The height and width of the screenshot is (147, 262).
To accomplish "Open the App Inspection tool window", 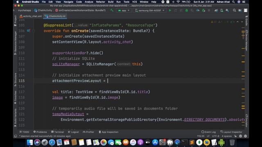I will click(x=108, y=132).
